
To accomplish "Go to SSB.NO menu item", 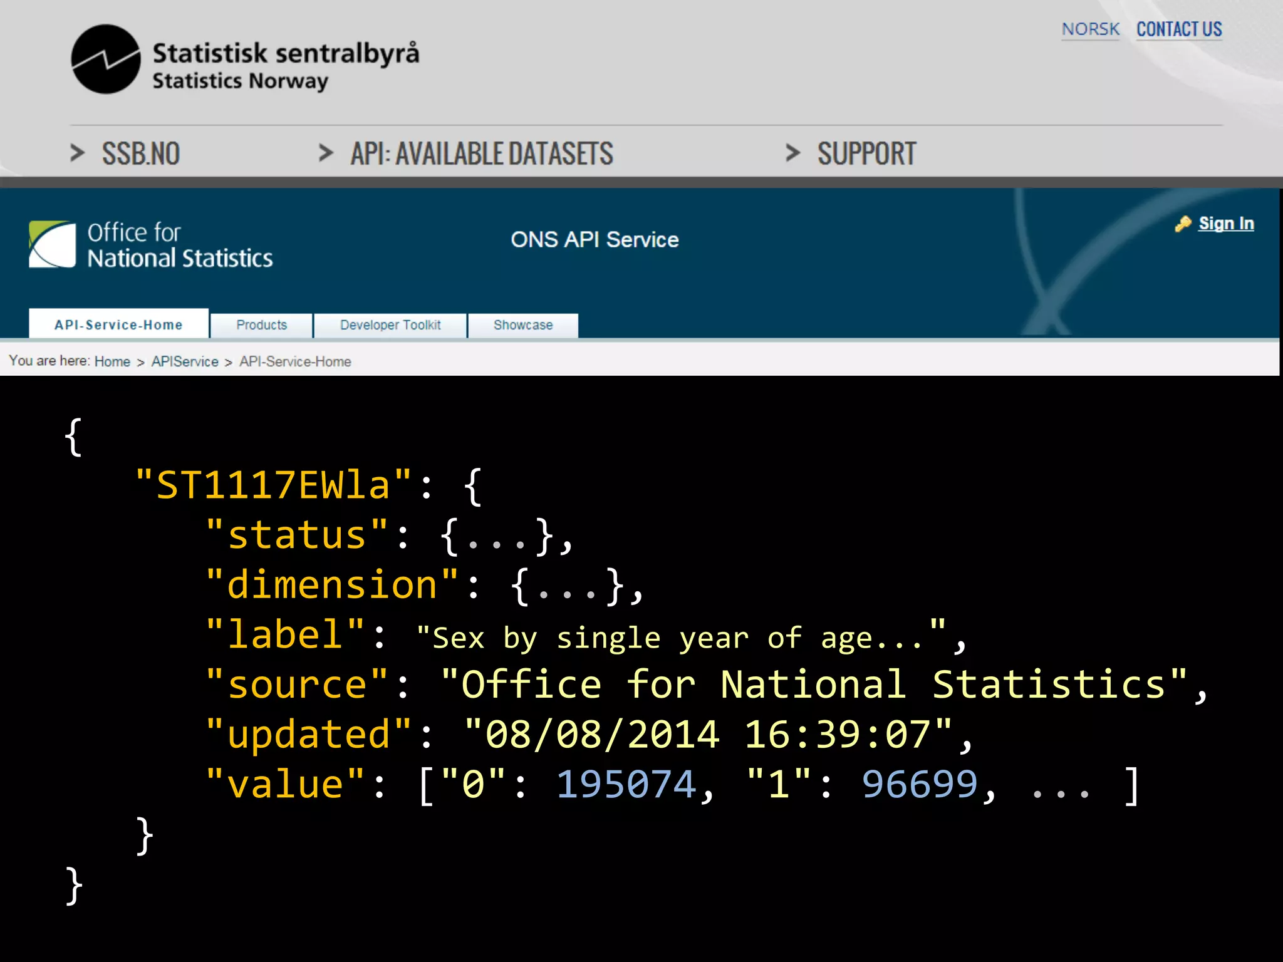I will [x=141, y=153].
